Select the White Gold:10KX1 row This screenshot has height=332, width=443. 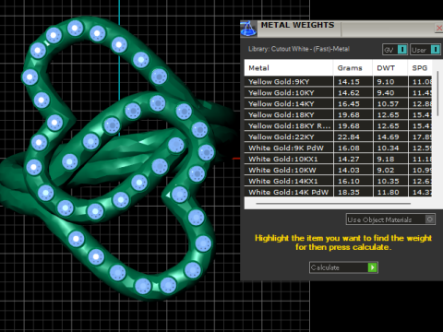(338, 160)
